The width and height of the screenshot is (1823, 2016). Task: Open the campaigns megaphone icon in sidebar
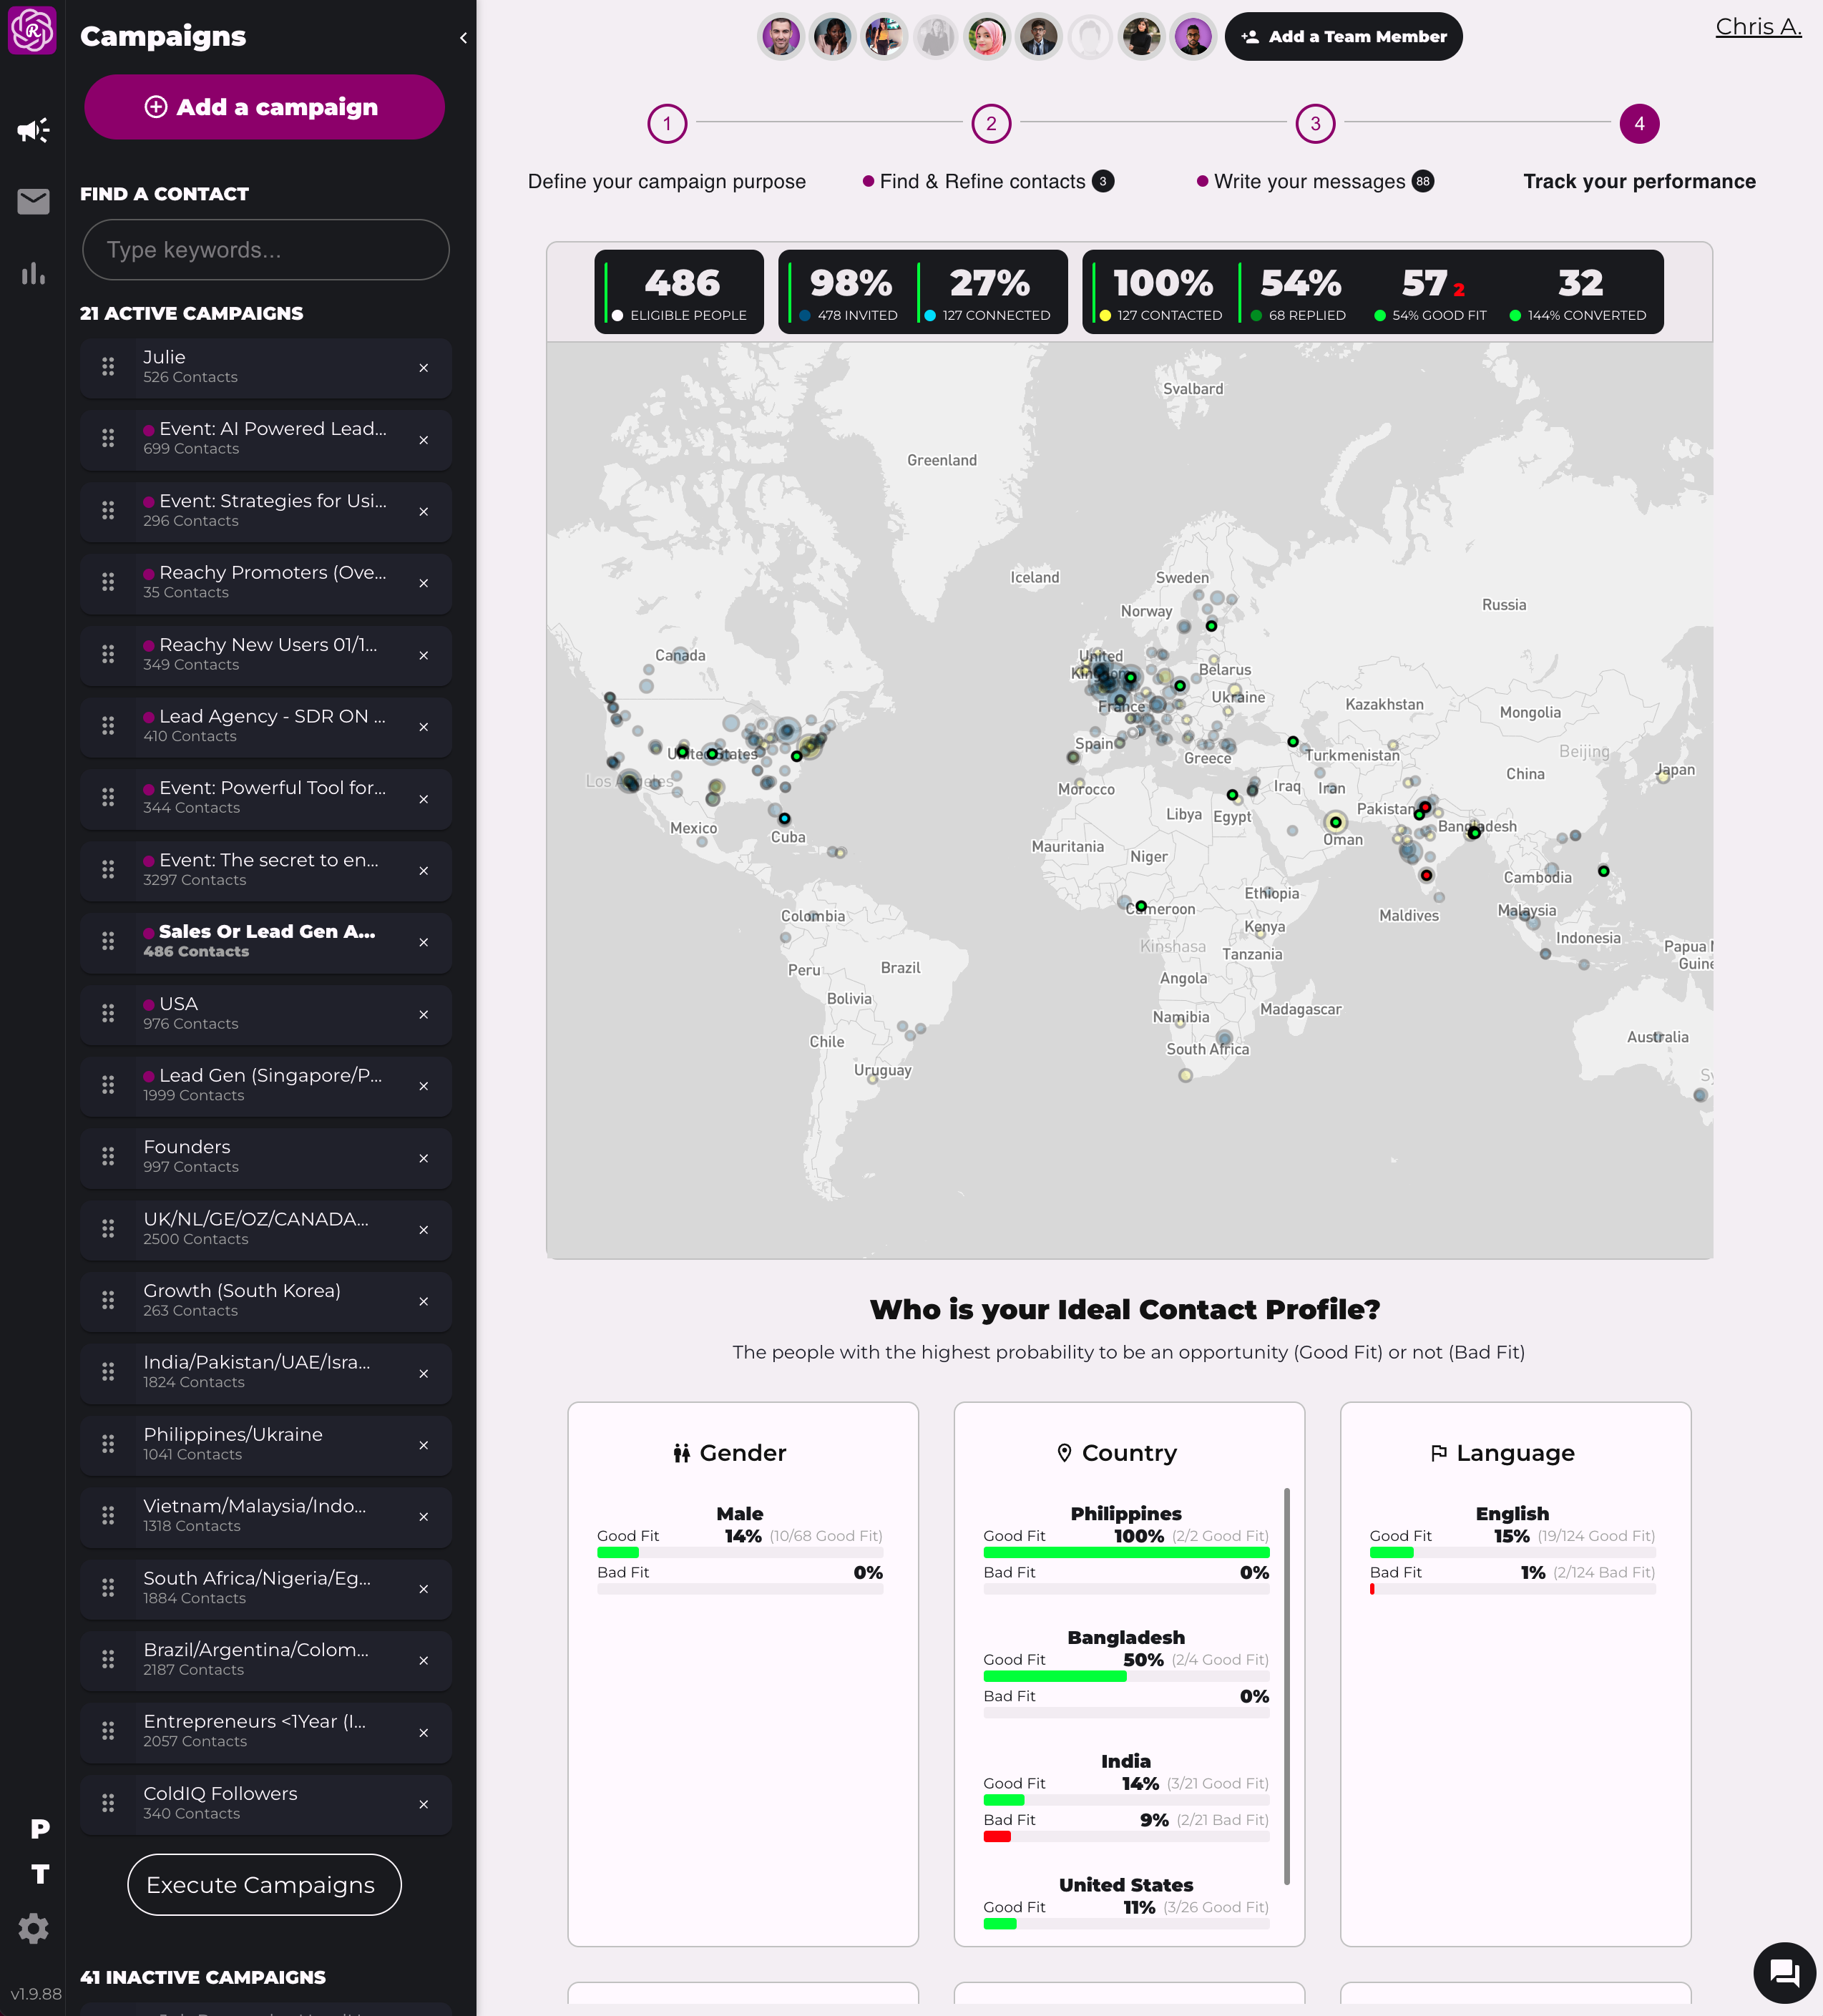coord(32,130)
